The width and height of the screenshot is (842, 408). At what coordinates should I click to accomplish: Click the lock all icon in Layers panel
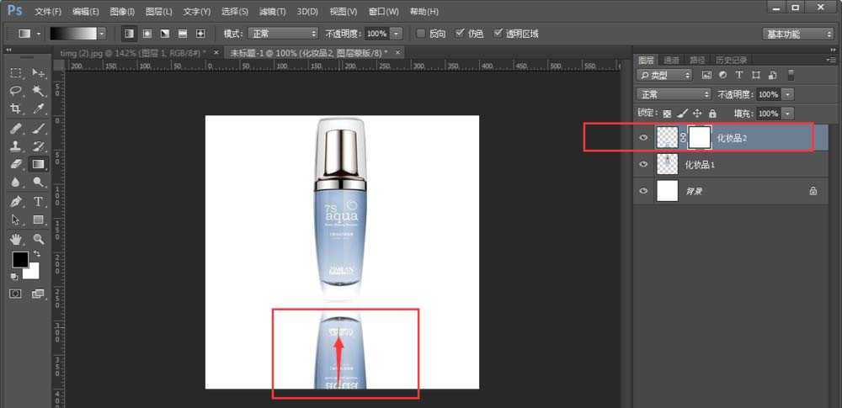712,113
